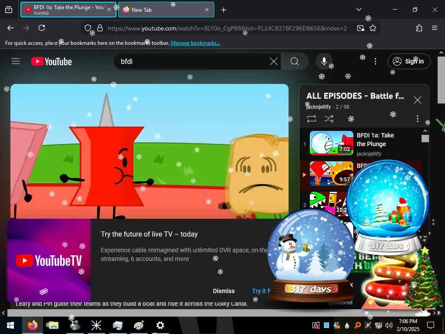This screenshot has height=334, width=445.
Task: Toggle the loop playlist button
Action: tap(312, 118)
